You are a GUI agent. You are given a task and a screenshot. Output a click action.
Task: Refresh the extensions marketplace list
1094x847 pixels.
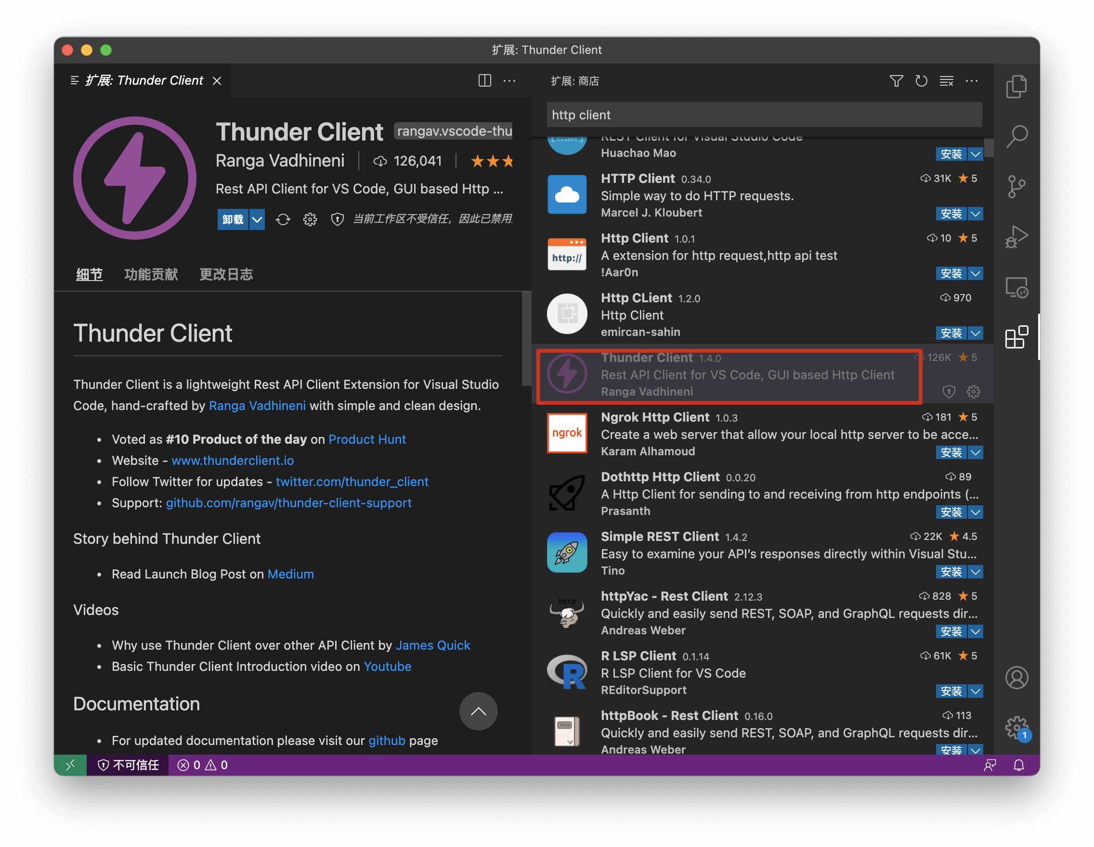tap(921, 80)
